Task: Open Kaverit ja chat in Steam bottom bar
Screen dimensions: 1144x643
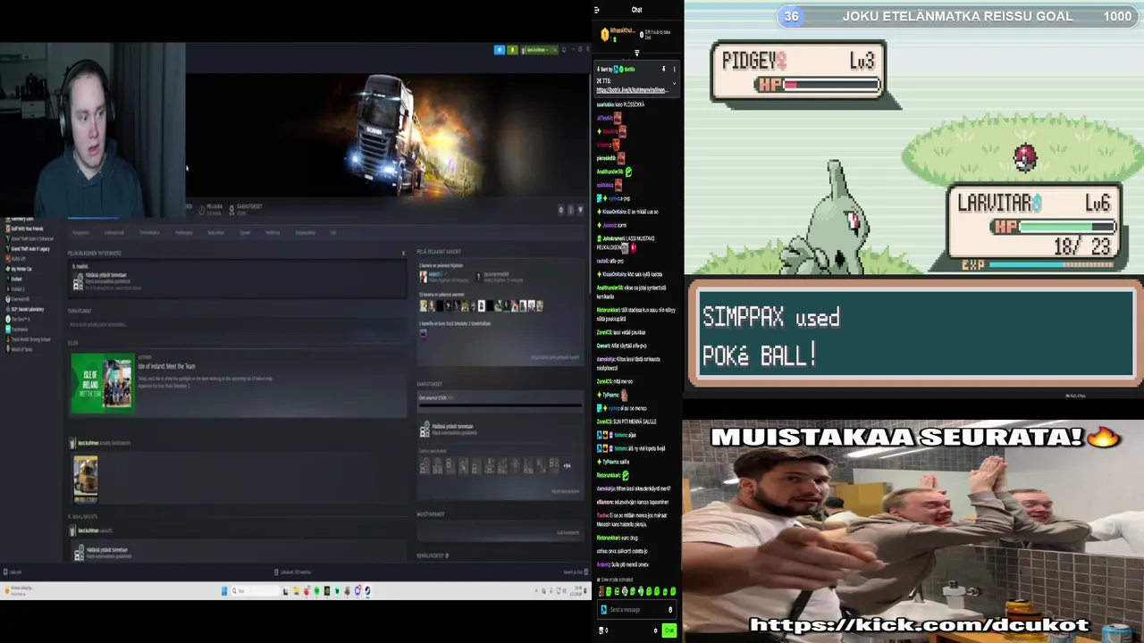Action: [x=575, y=572]
